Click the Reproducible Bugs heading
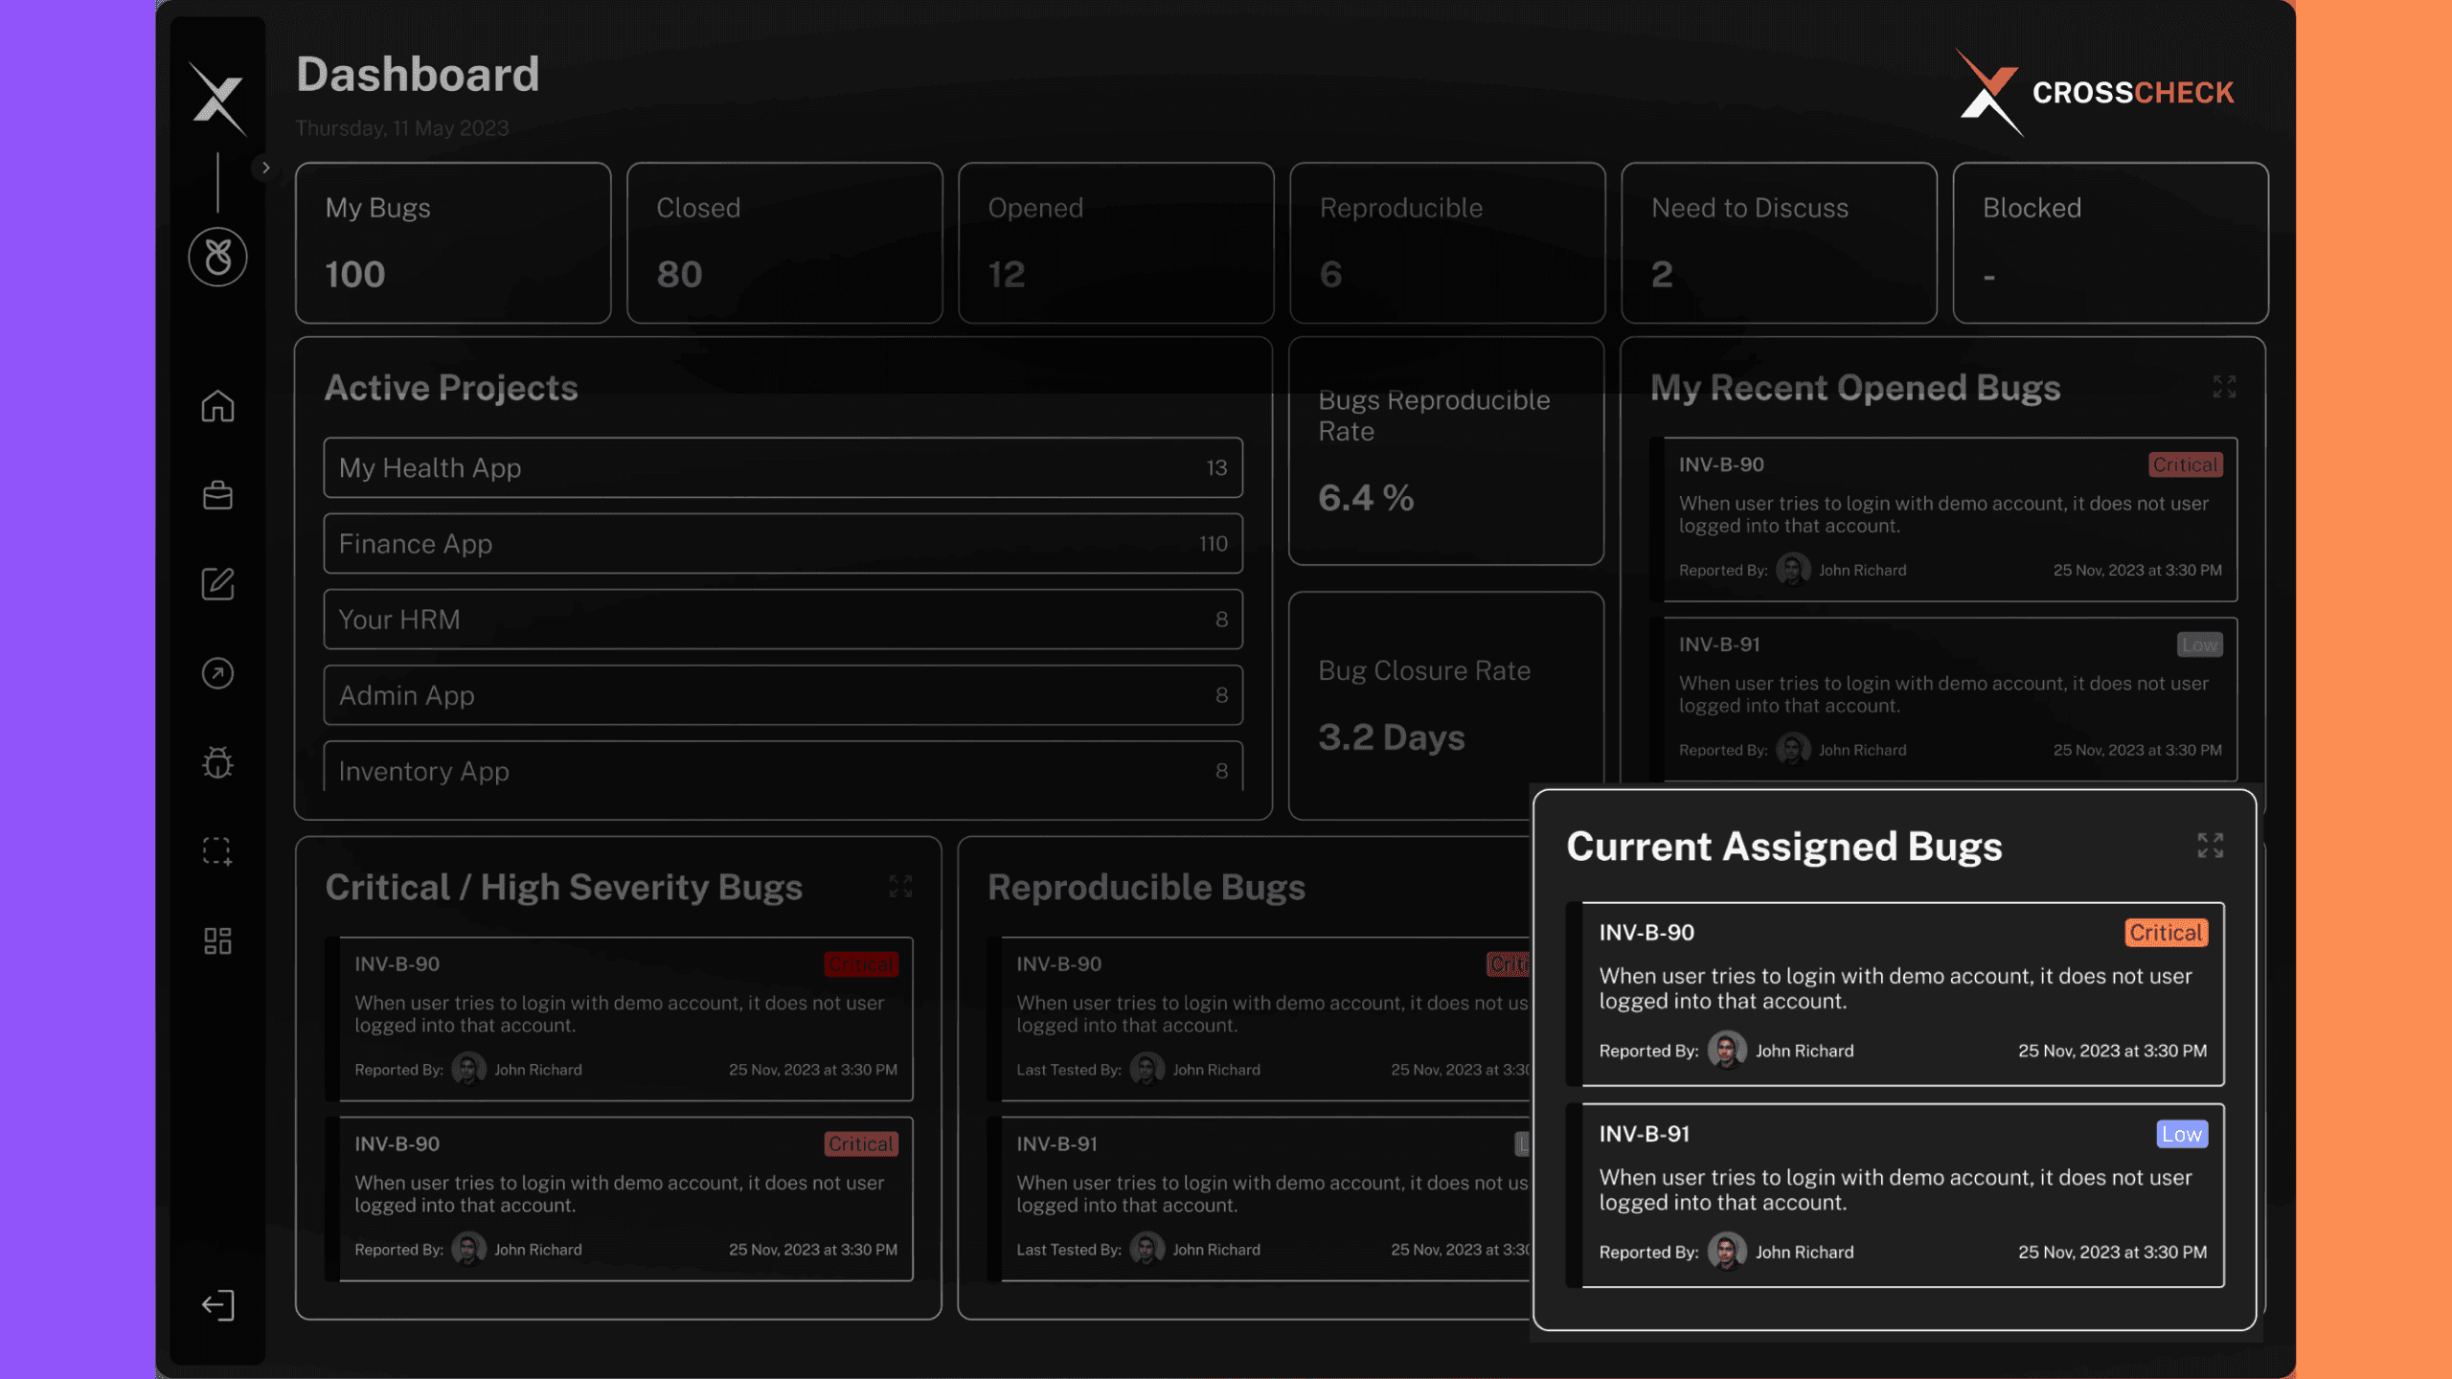2452x1379 pixels. click(x=1147, y=887)
